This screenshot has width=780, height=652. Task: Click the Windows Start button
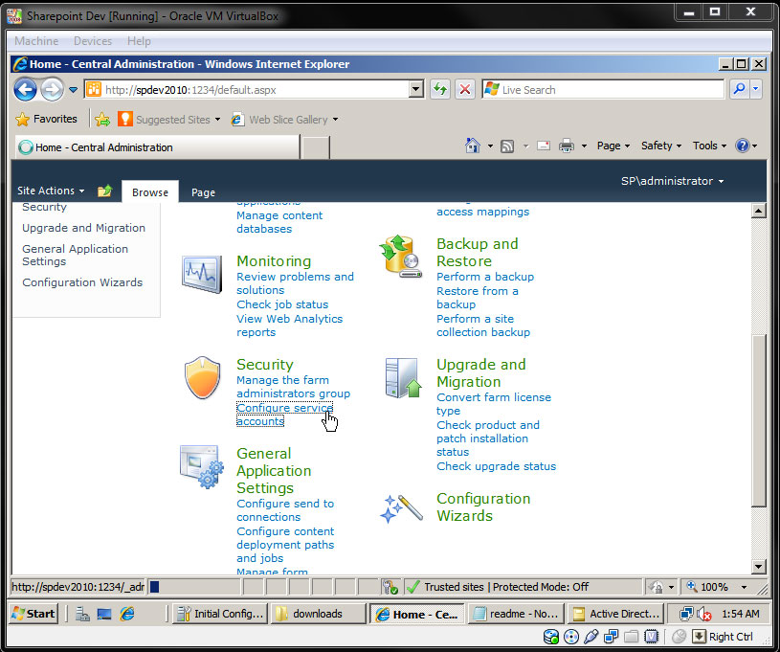(x=33, y=614)
